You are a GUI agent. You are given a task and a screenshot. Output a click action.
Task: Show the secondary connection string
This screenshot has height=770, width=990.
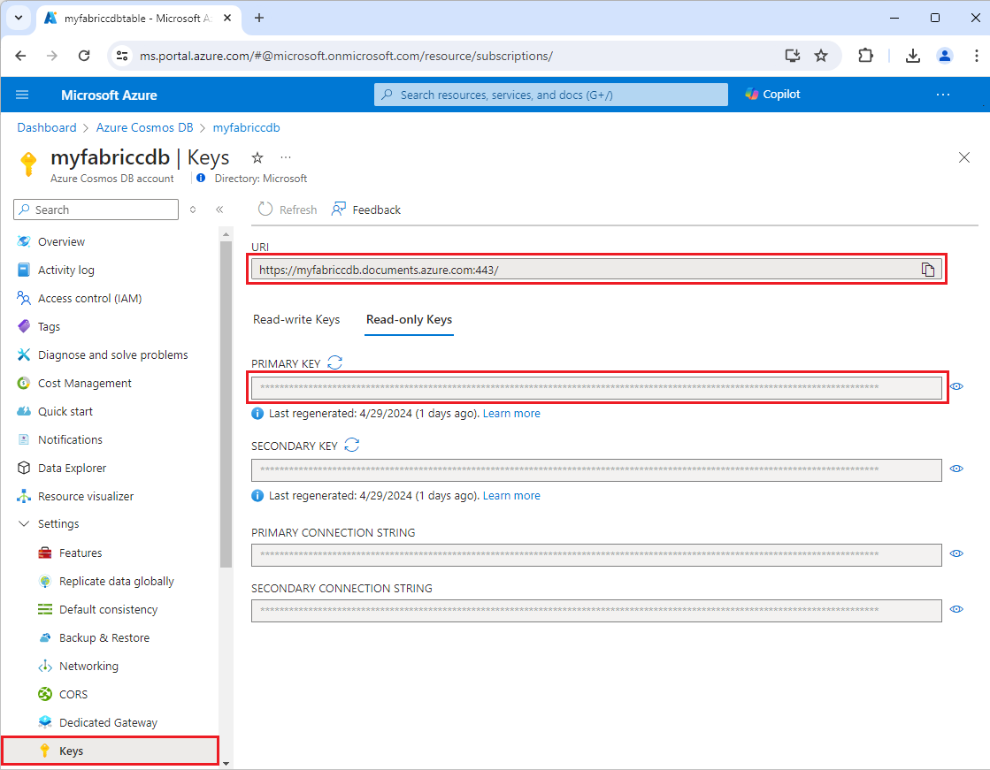(x=956, y=609)
